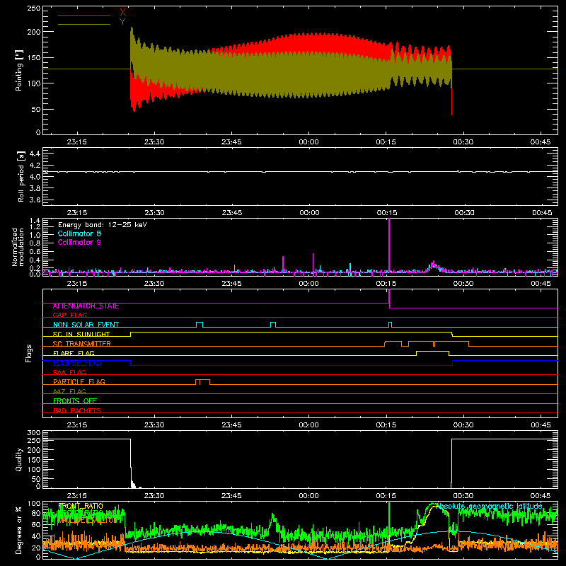Click the FLARE_FLAG label
Screen dimensions: 566x566
click(74, 353)
